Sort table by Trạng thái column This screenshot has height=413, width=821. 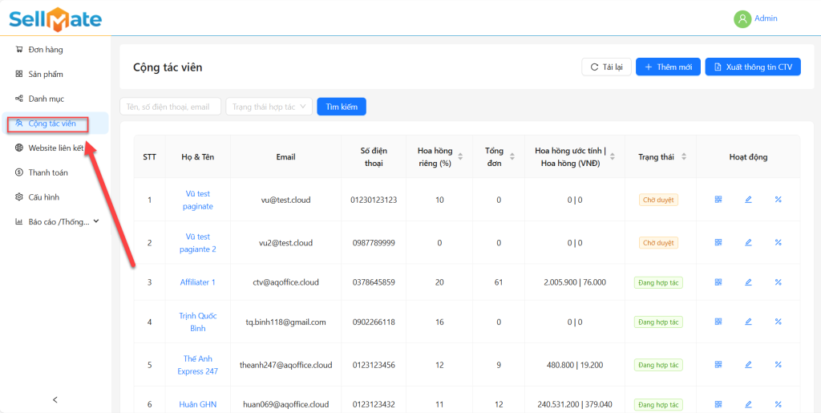(683, 157)
